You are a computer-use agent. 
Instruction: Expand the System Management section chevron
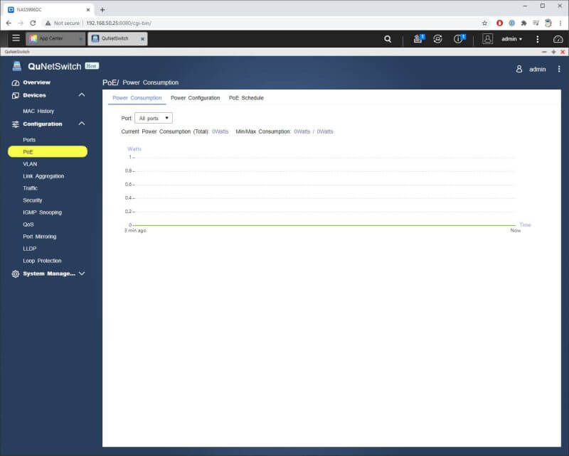(82, 273)
